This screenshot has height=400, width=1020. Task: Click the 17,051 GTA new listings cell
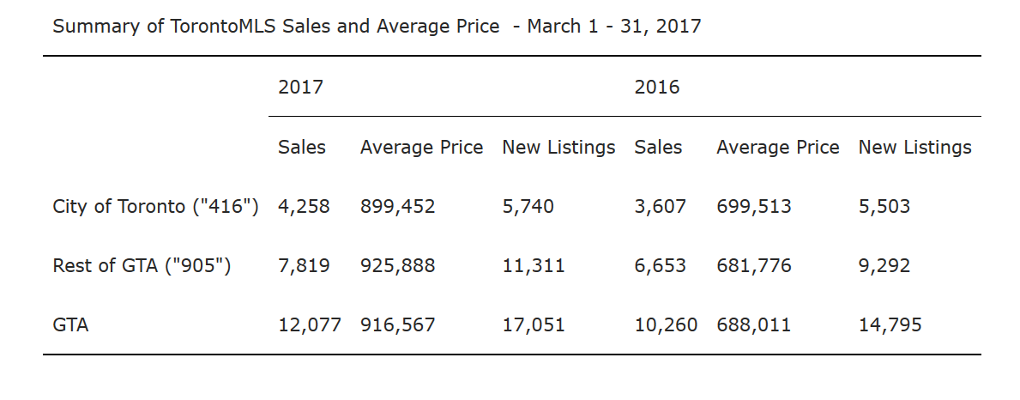534,324
